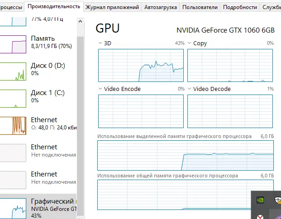Open the Журнал приложений tab
This screenshot has height=219, width=281.
pyautogui.click(x=112, y=7)
